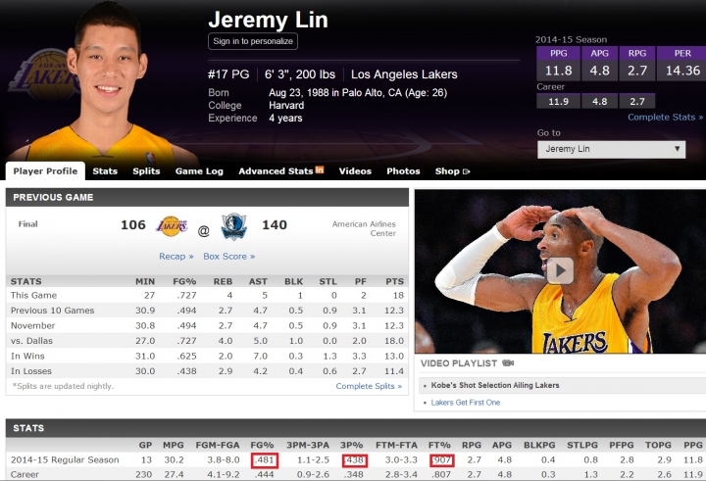The image size is (706, 481).
Task: Click the 3P% value .438
Action: 354,460
